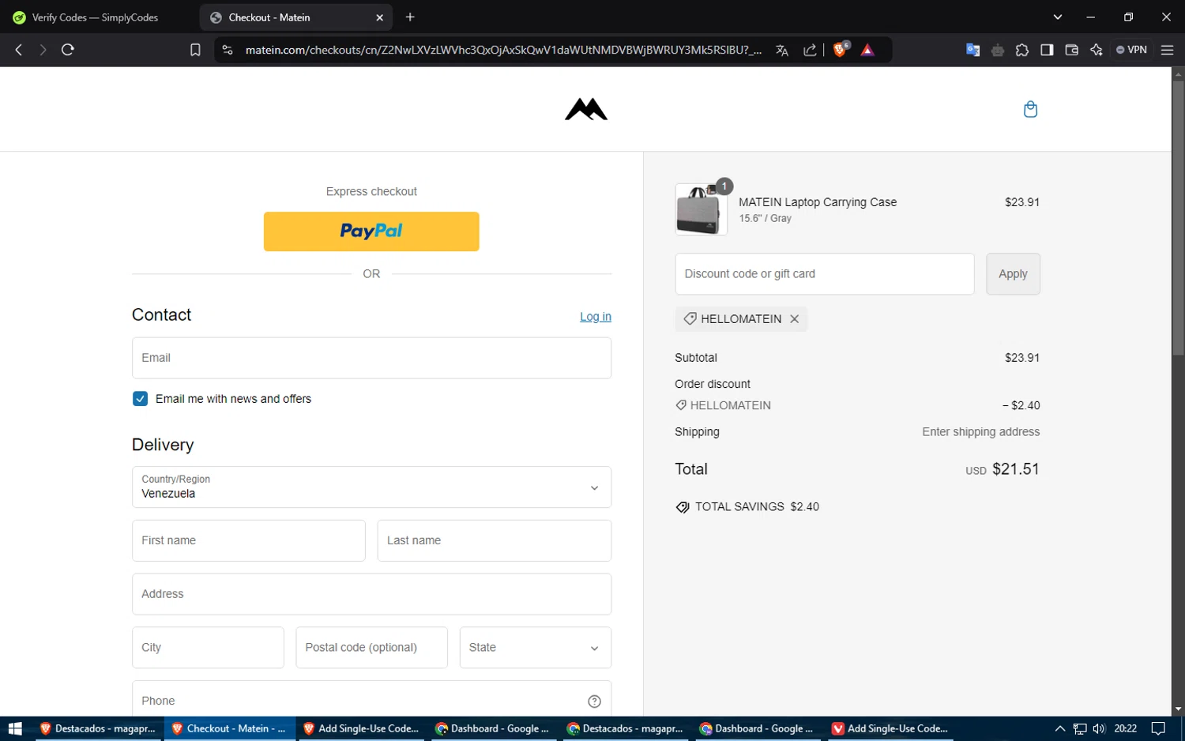
Task: Open the extensions puzzle icon
Action: click(1022, 50)
